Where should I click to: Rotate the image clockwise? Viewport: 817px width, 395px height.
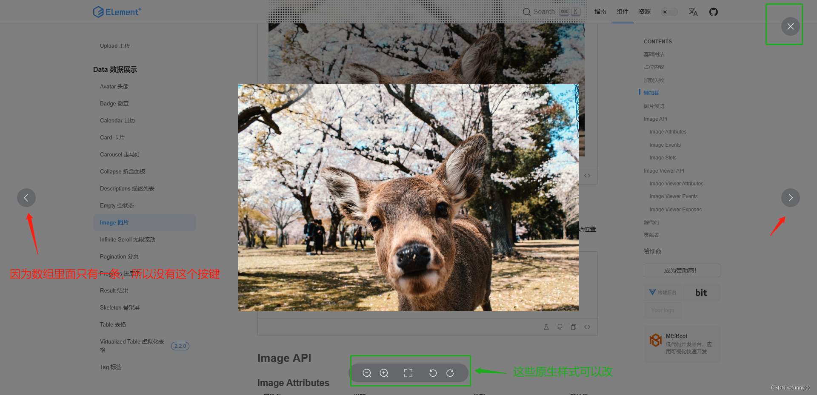(x=450, y=373)
